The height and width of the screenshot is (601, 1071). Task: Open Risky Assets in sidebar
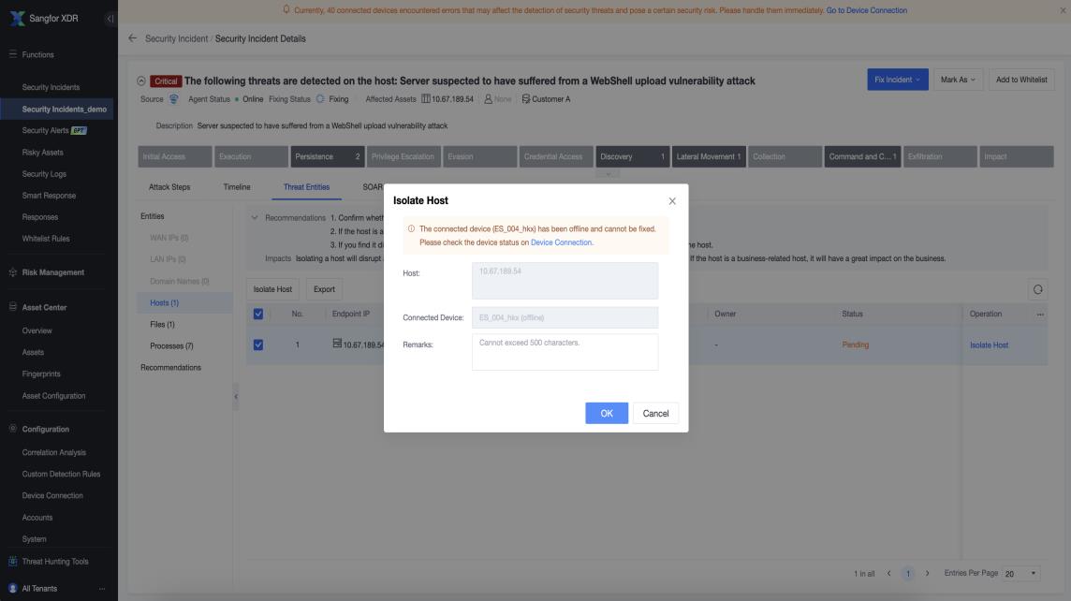point(42,153)
